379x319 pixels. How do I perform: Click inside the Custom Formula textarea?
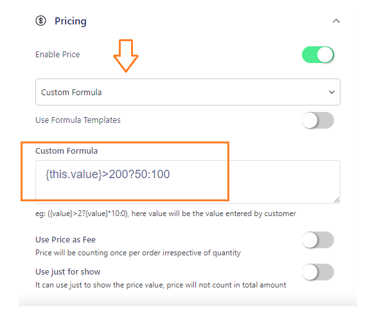pyautogui.click(x=188, y=182)
